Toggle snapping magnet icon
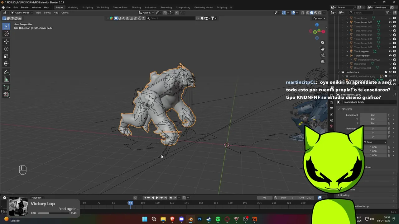 point(165,13)
